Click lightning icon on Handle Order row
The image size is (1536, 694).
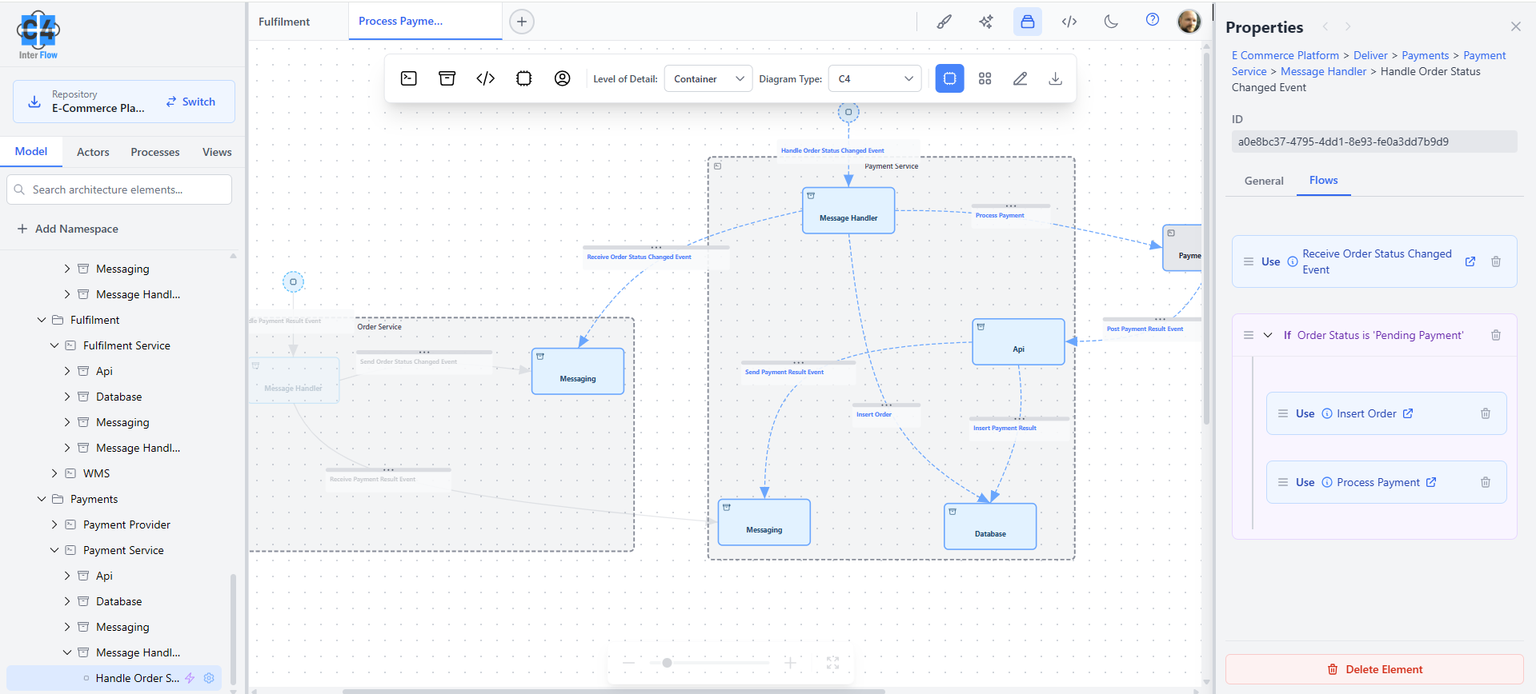[x=190, y=678]
